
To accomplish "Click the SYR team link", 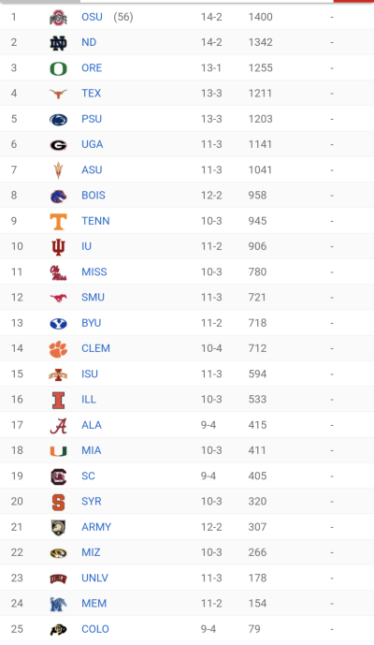I will click(x=92, y=502).
